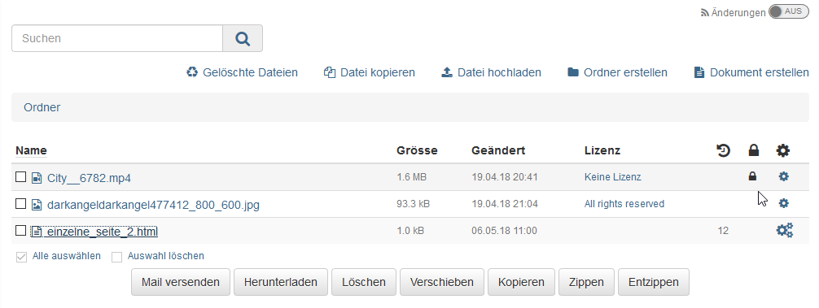Click Datei hochladen

499,72
